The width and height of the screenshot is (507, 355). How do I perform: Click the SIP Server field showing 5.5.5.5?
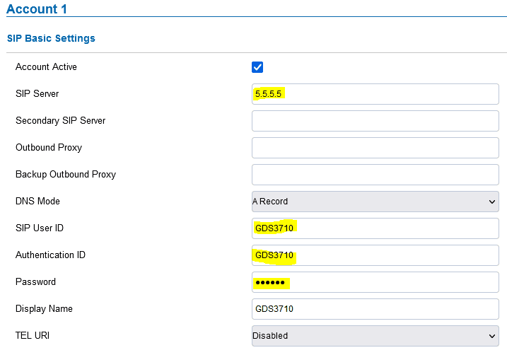375,94
